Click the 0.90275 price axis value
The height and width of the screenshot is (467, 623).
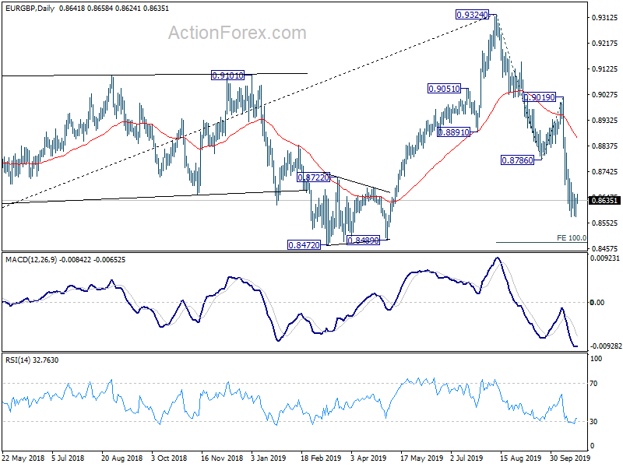[605, 94]
